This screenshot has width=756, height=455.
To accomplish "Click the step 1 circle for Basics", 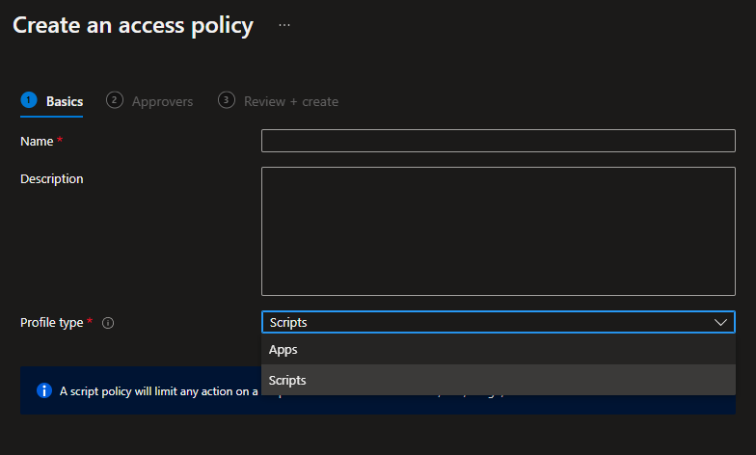I will point(29,100).
